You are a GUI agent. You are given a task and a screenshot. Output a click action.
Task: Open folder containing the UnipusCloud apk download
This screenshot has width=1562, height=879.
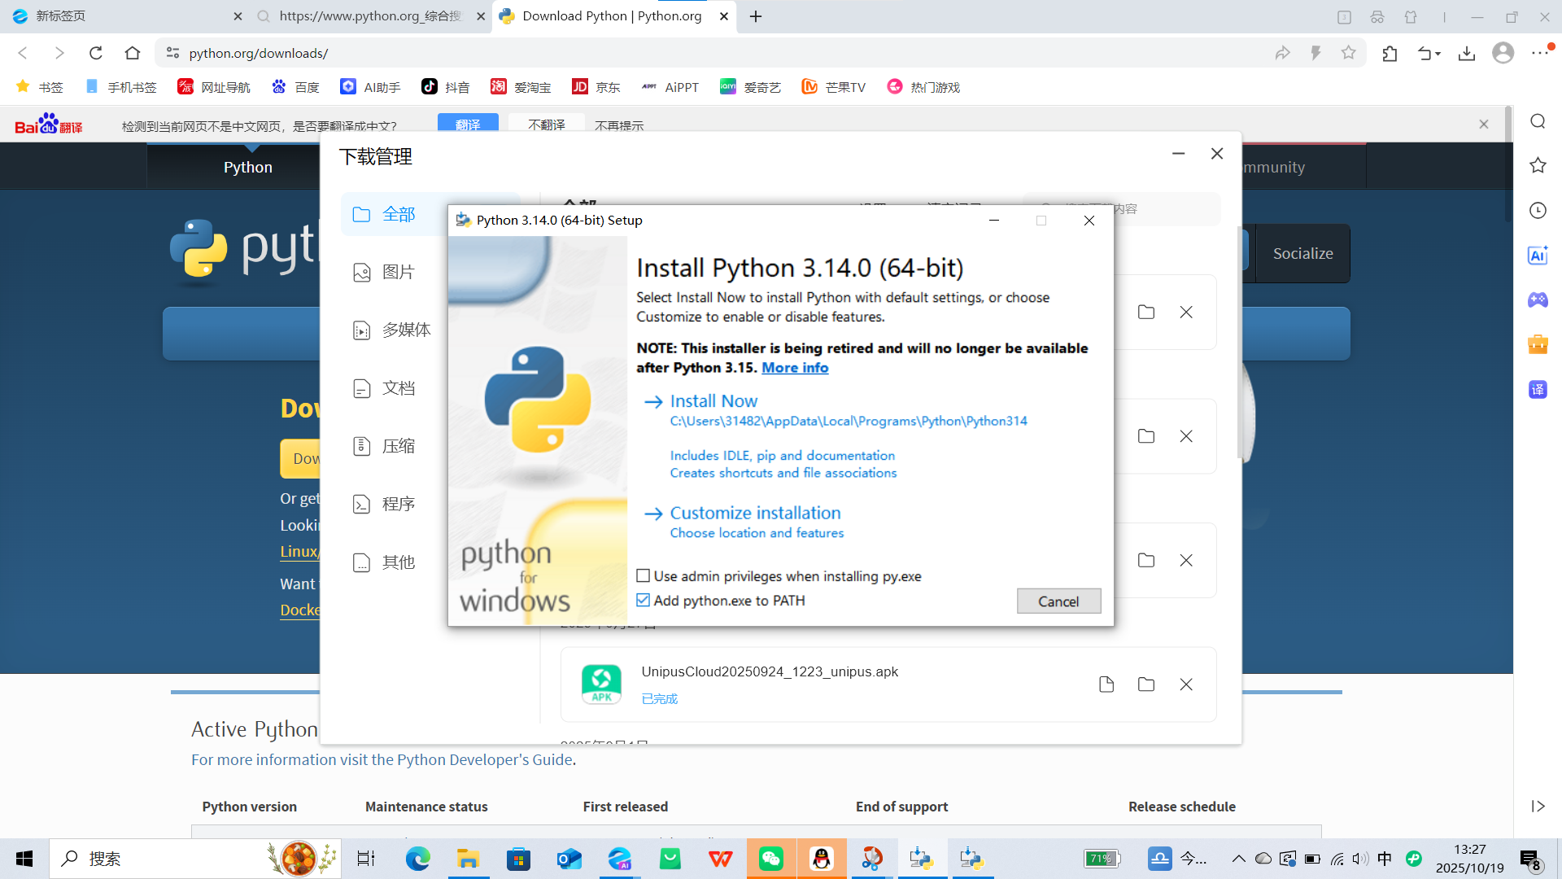(1145, 684)
